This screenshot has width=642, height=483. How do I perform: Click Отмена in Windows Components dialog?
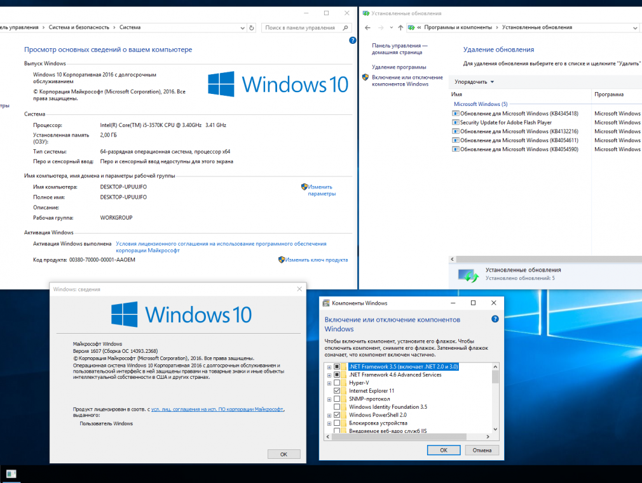[482, 450]
